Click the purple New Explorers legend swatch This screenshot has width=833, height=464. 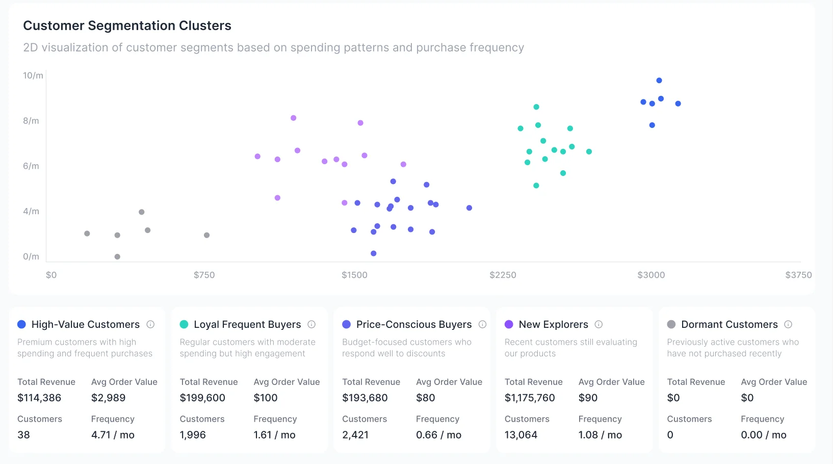[508, 324]
